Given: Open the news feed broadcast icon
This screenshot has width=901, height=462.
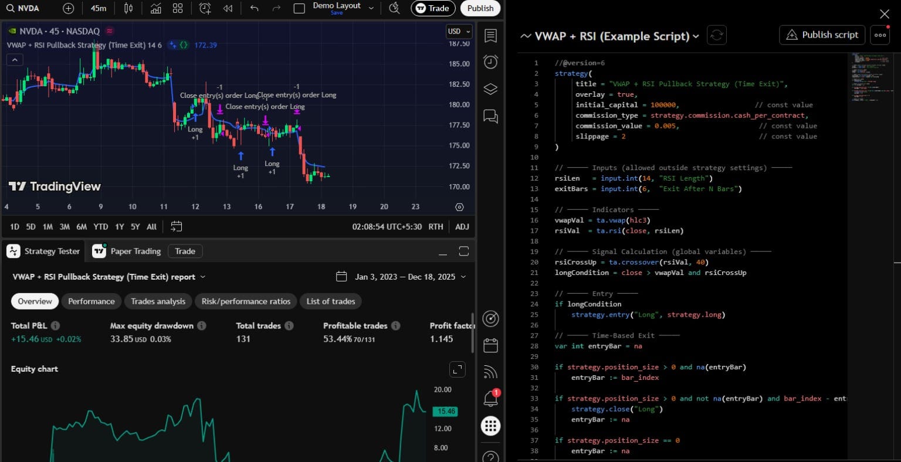Looking at the screenshot, I should coord(490,372).
